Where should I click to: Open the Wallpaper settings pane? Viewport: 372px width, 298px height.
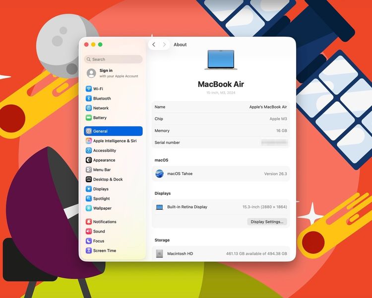(102, 208)
